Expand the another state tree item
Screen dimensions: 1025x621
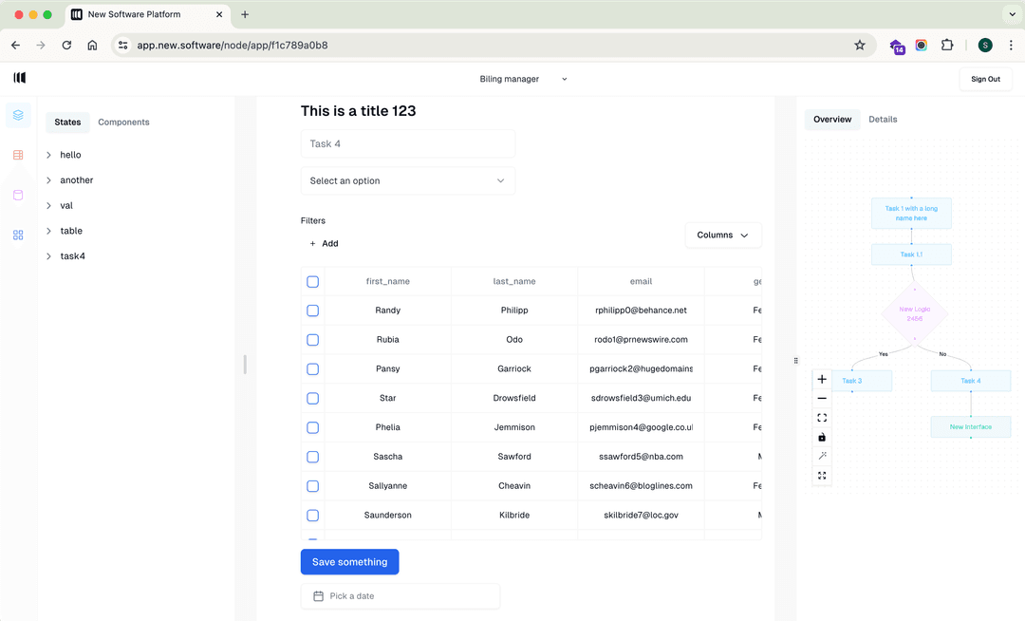(x=49, y=180)
